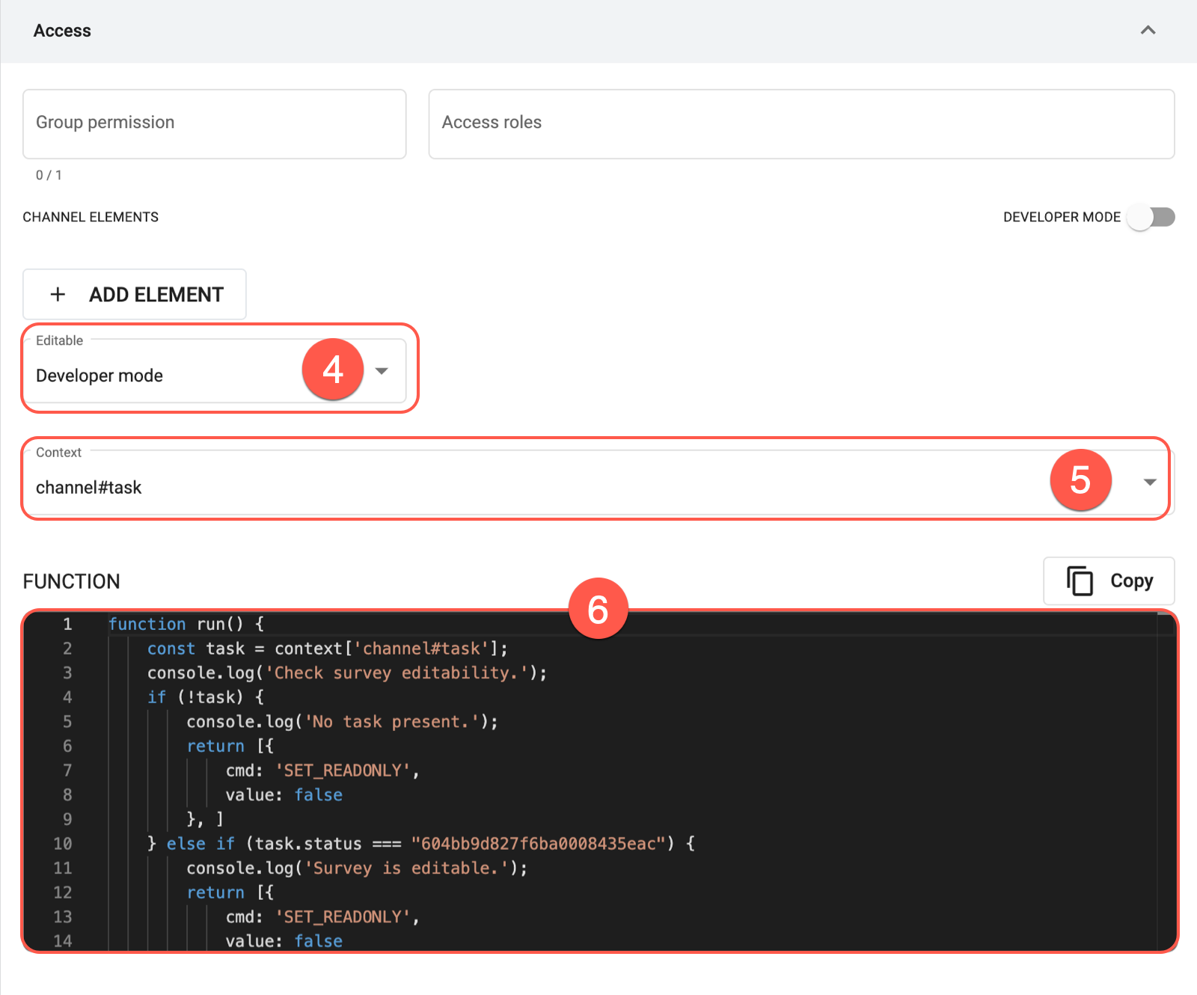This screenshot has width=1197, height=995.
Task: Toggle the Developer Mode switch
Action: [x=1152, y=217]
